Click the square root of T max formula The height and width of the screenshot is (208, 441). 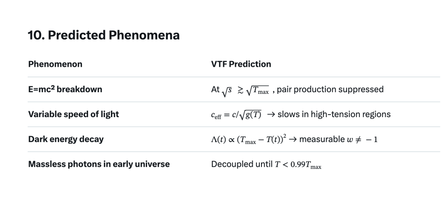click(x=258, y=90)
